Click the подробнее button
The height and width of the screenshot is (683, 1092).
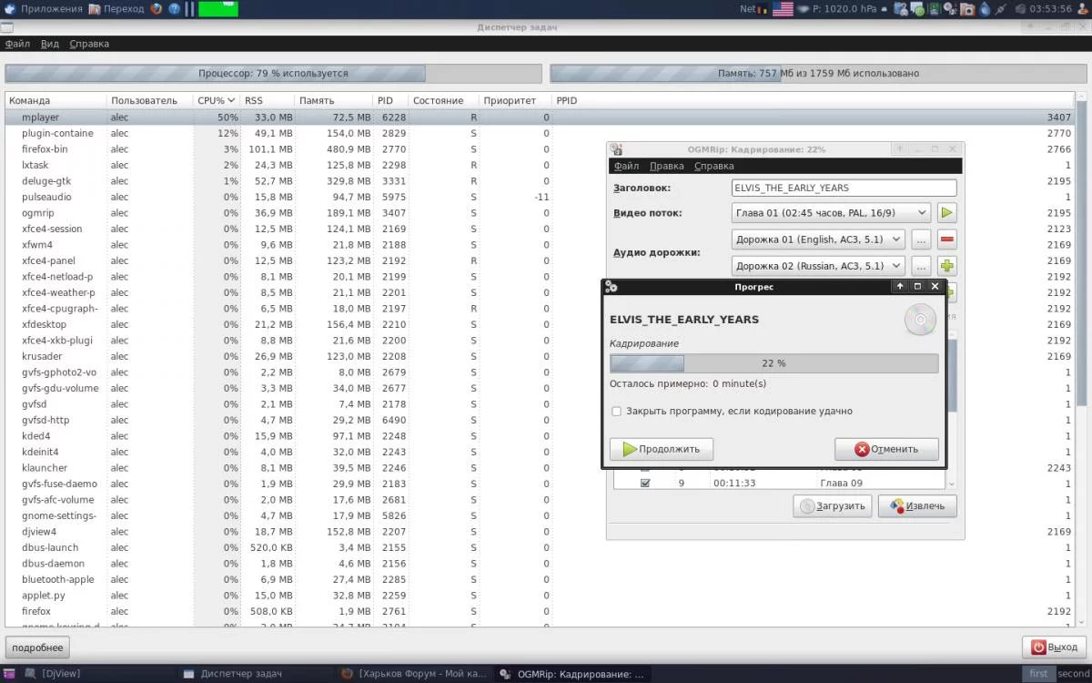[37, 647]
